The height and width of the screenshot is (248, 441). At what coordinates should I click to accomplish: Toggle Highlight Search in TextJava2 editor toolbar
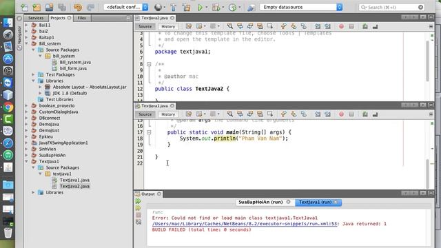click(x=260, y=26)
